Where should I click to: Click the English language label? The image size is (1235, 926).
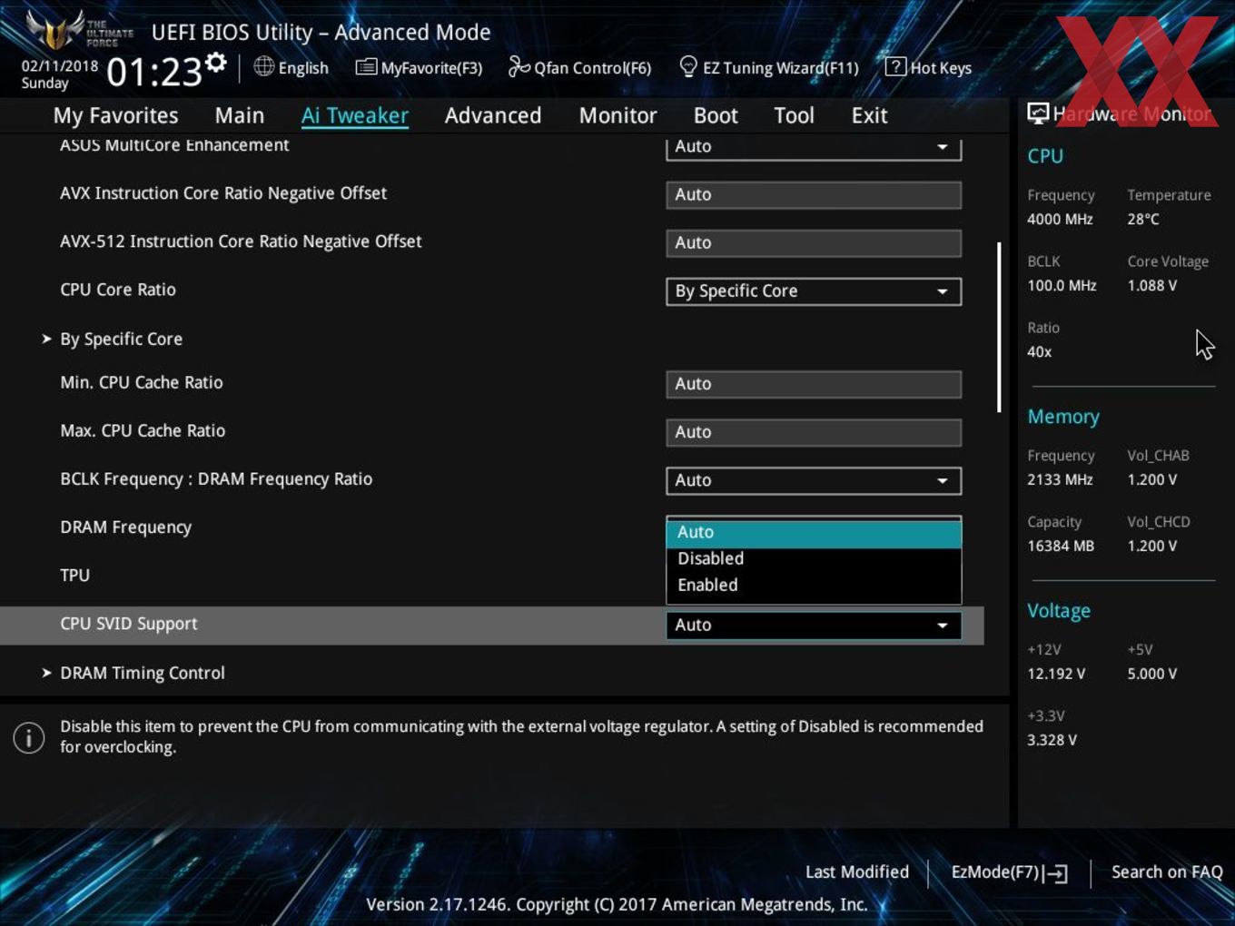pyautogui.click(x=303, y=68)
